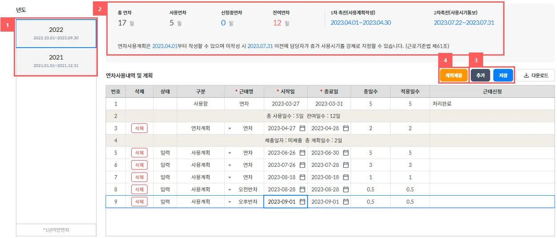
Task: Click end date field 2023-06-30
Action: coord(329,153)
